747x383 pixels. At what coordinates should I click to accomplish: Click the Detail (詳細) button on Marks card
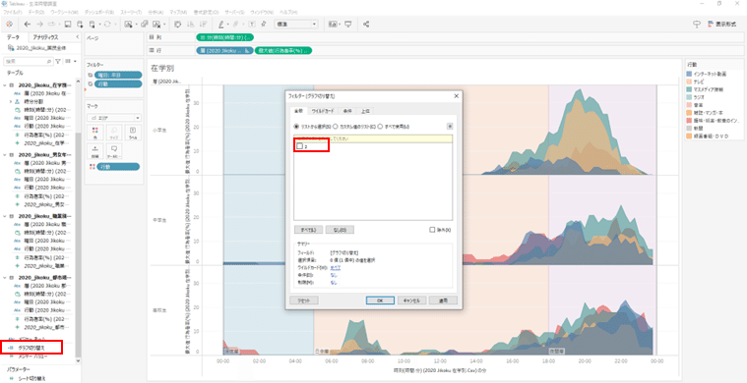coord(95,151)
